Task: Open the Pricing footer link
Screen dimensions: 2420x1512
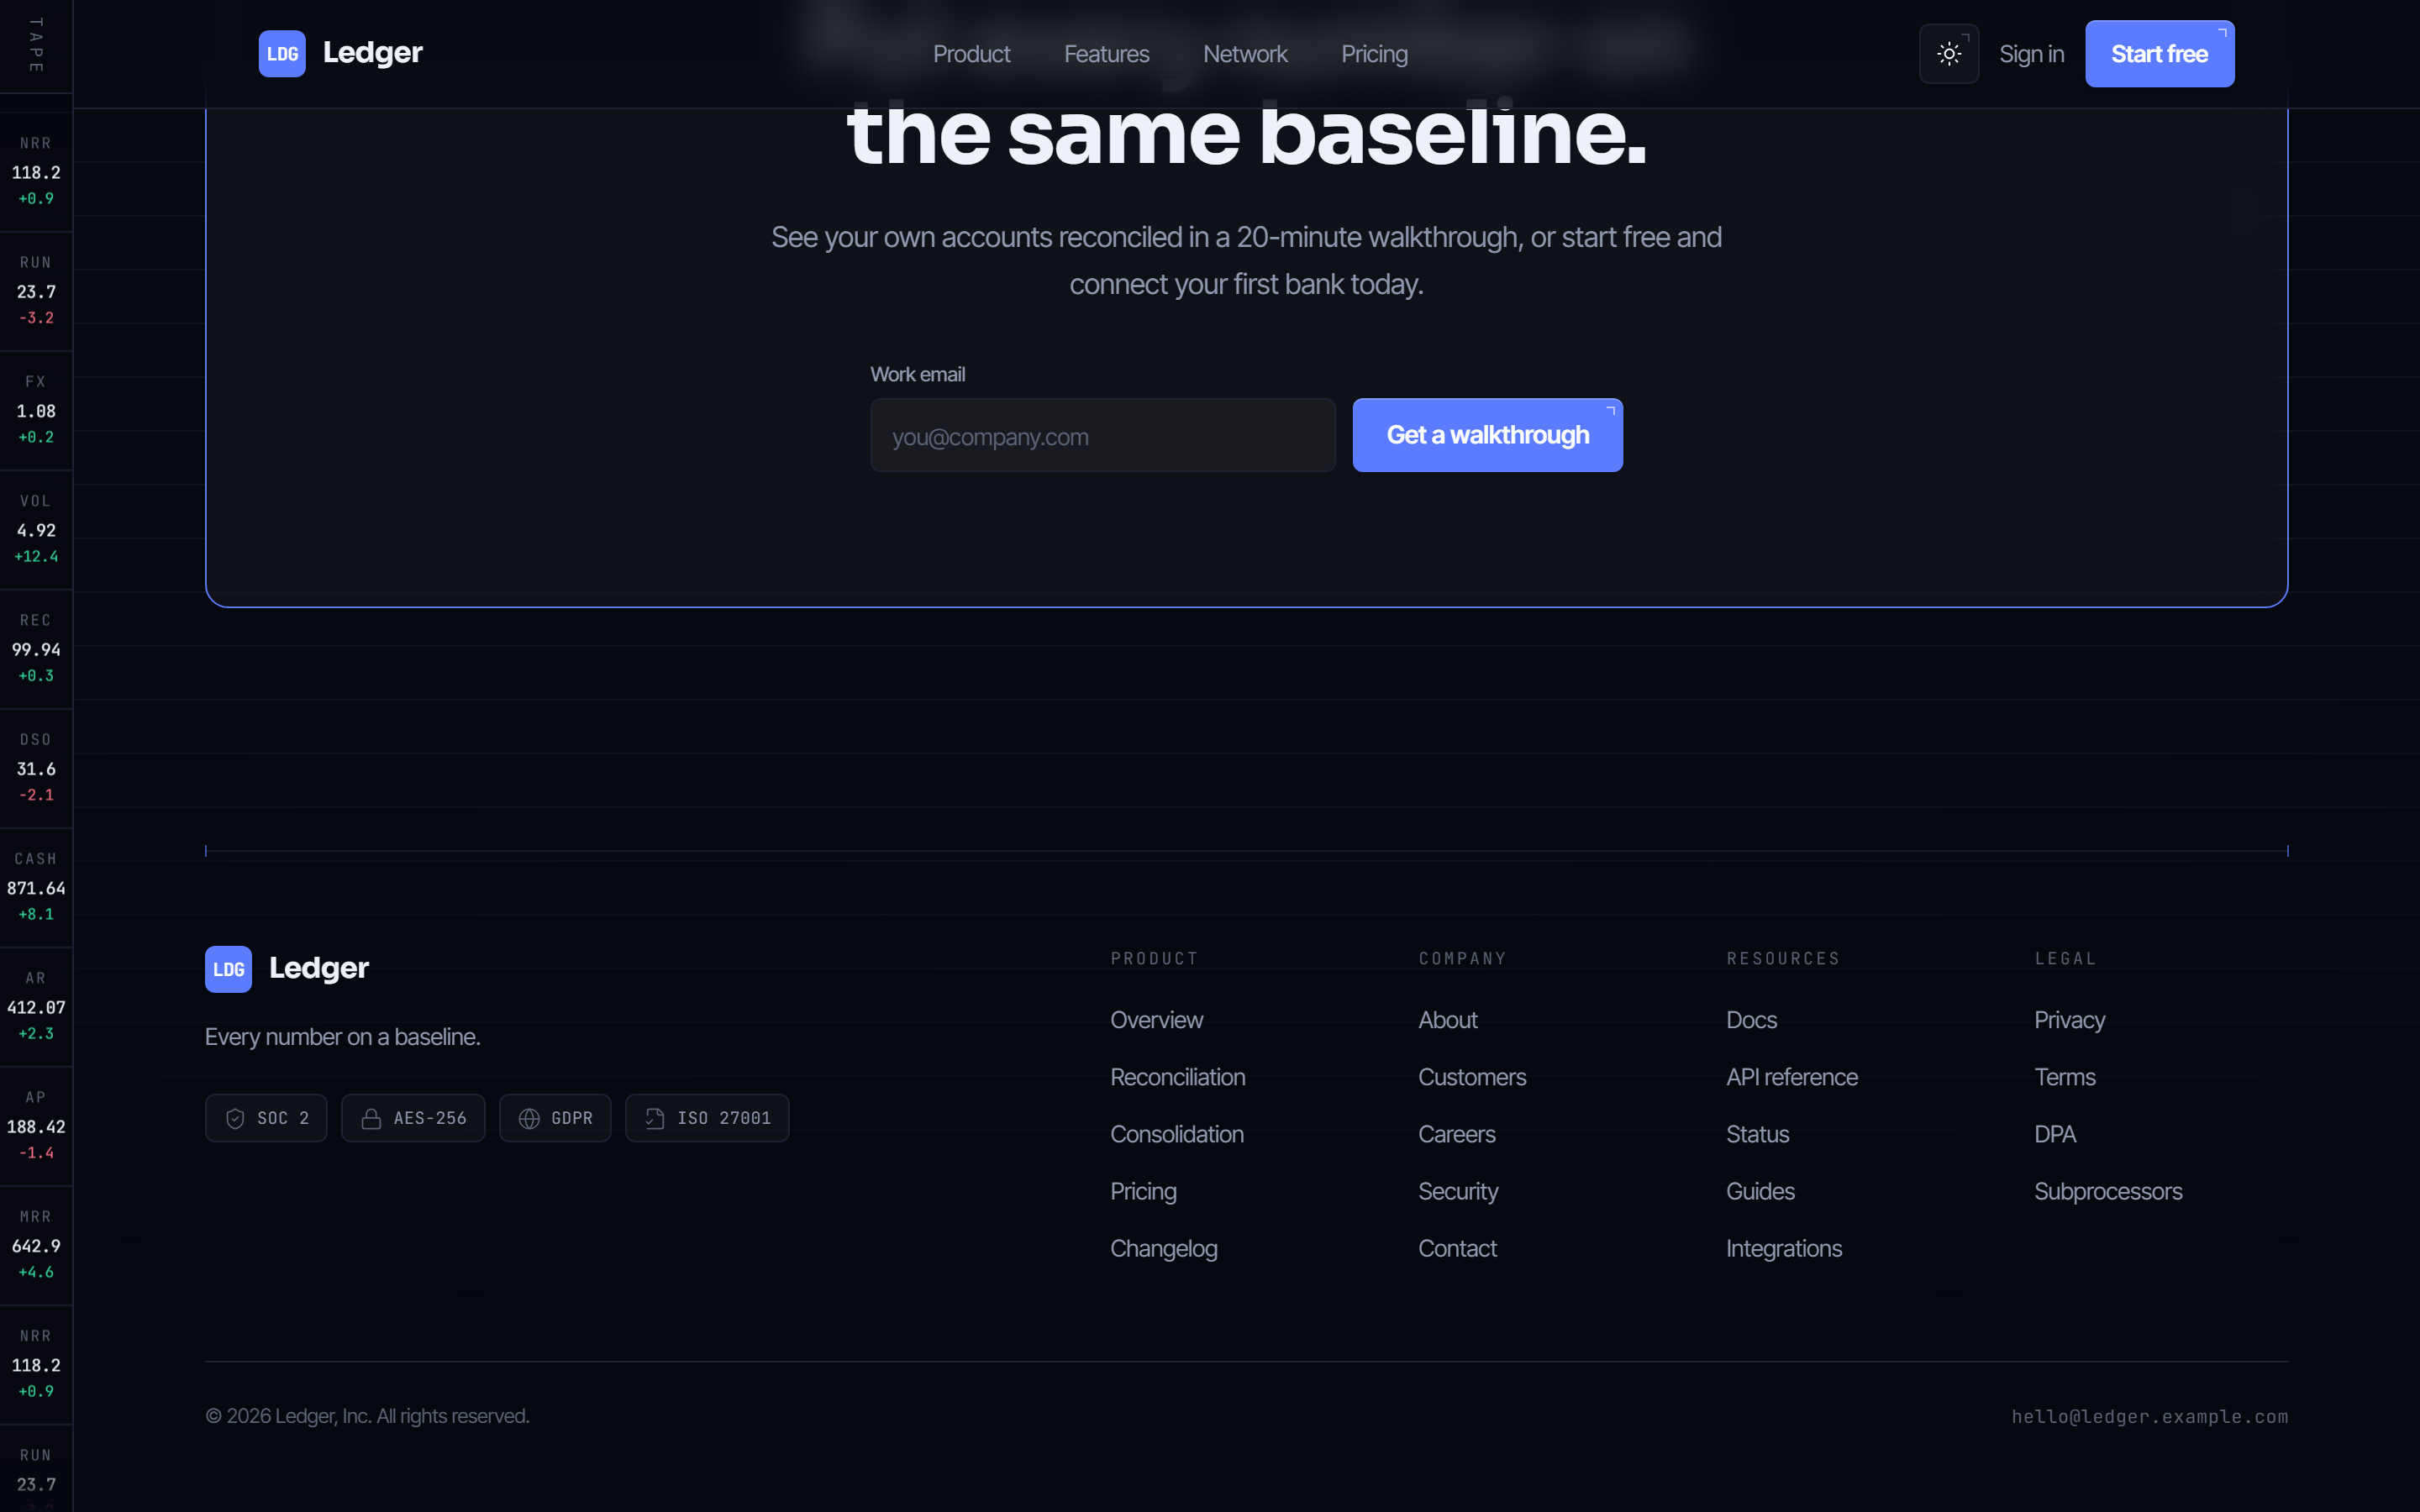Action: click(1143, 1191)
